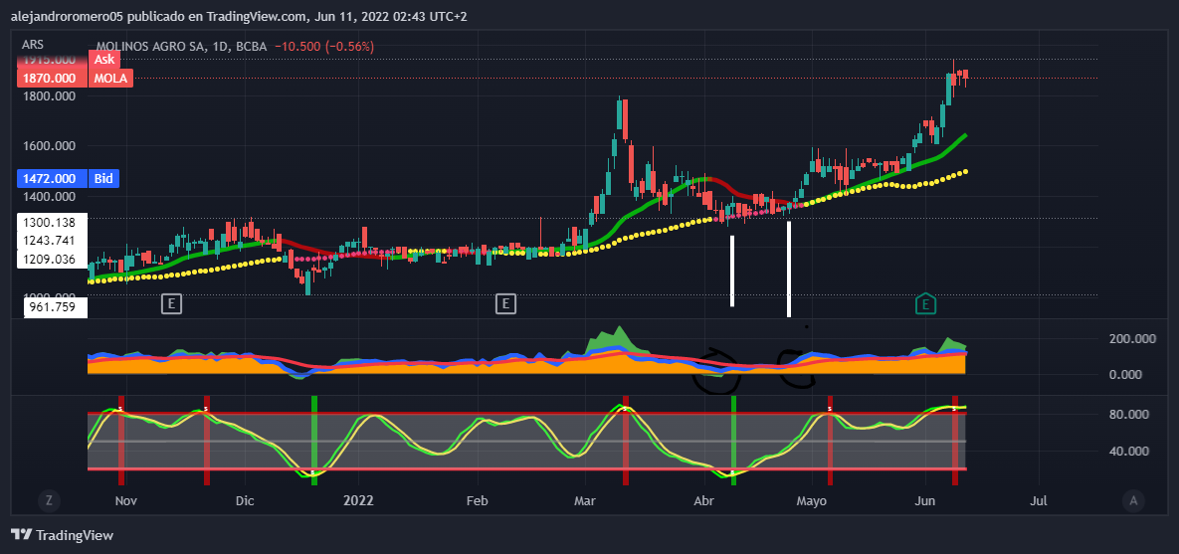
Task: Click the MOLA price label
Action: [111, 79]
